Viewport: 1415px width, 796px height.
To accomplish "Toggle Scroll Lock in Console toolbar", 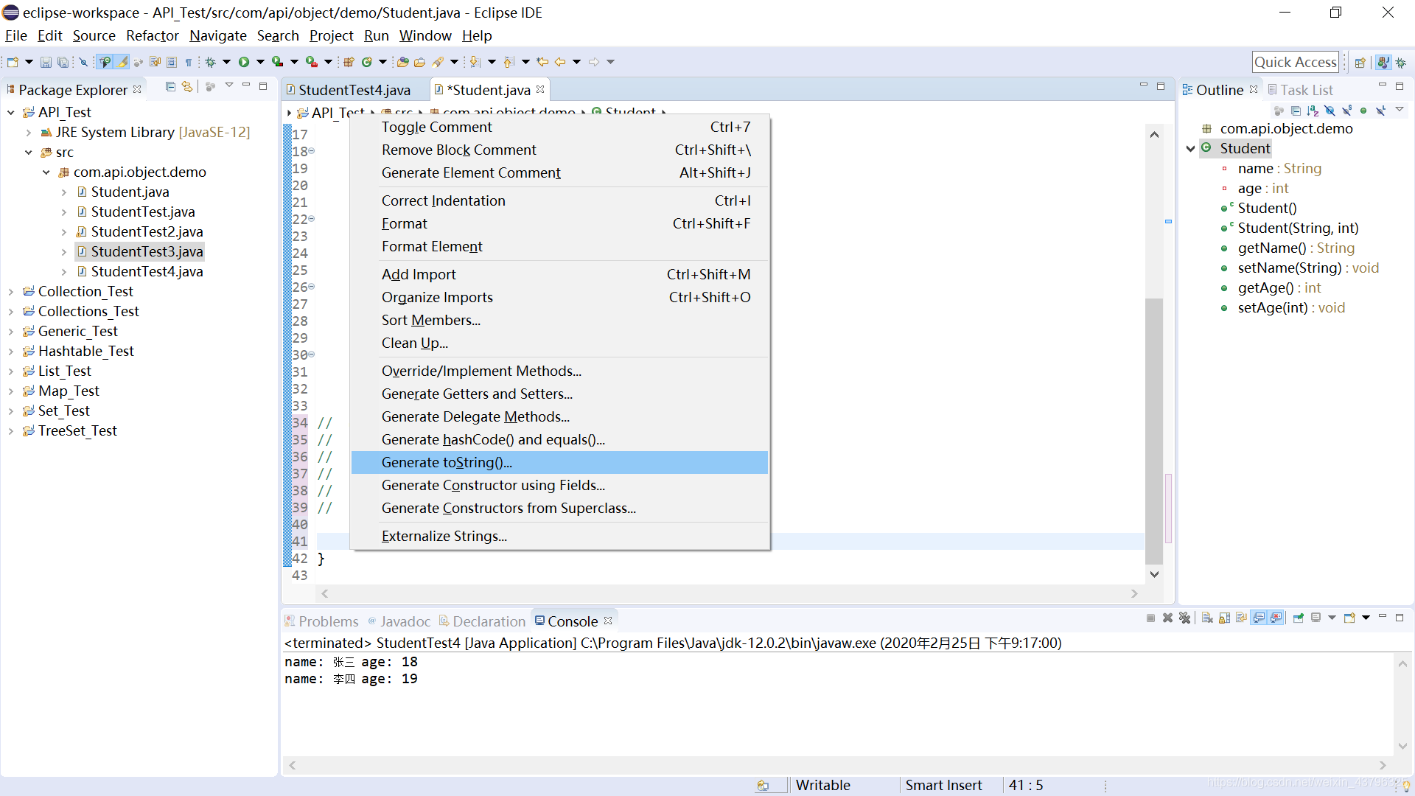I will pyautogui.click(x=1224, y=618).
